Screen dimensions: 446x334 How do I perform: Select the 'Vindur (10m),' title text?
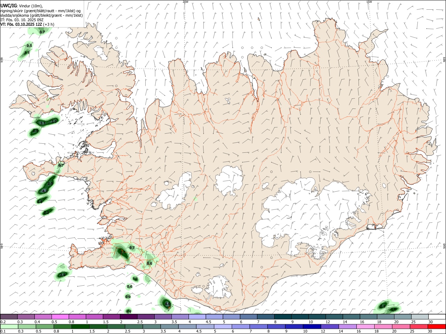coord(30,6)
